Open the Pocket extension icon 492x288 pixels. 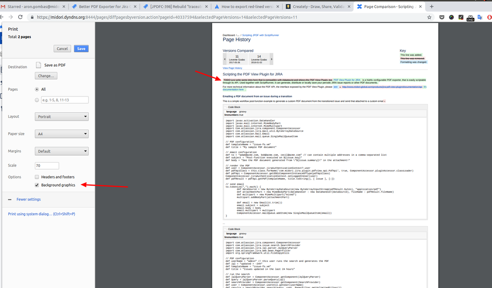pyautogui.click(x=442, y=17)
